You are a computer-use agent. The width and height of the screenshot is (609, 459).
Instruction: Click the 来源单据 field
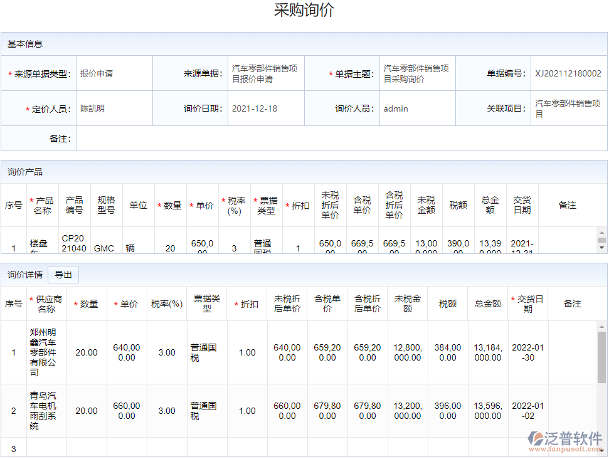point(265,73)
